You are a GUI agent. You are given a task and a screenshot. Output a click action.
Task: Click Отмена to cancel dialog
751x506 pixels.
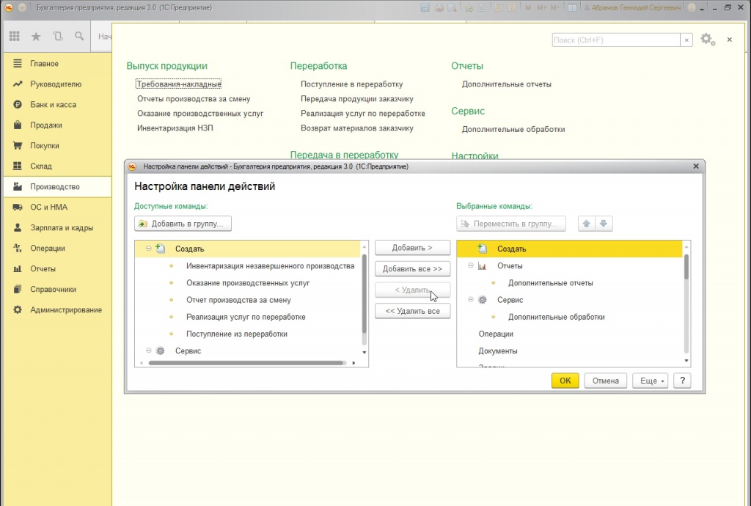(605, 381)
